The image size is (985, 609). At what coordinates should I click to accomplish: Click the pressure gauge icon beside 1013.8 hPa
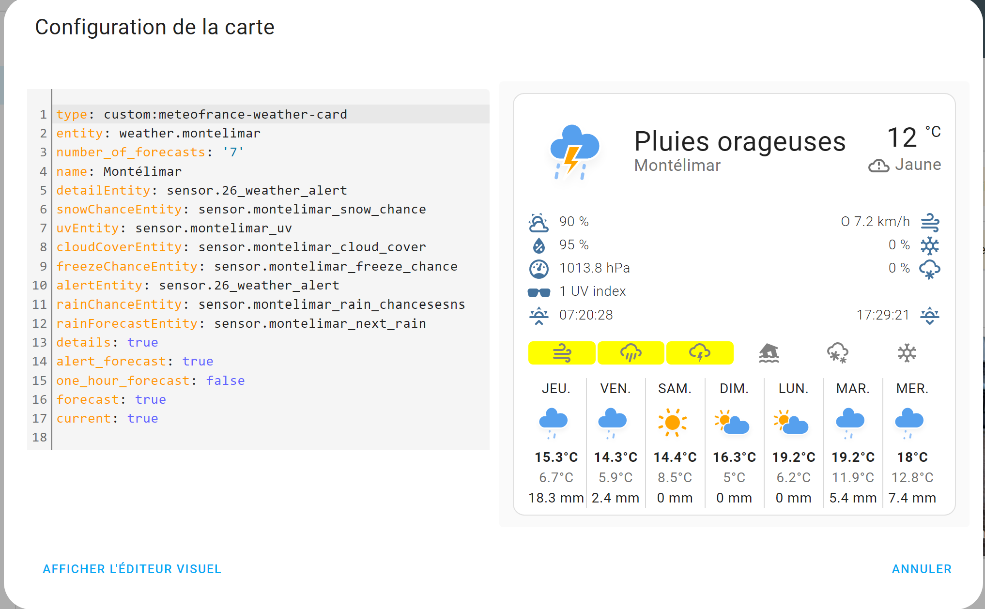pyautogui.click(x=539, y=269)
